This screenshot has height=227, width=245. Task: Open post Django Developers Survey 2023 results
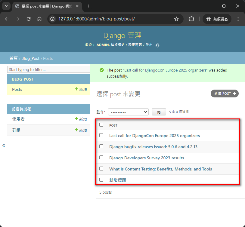click(x=147, y=158)
